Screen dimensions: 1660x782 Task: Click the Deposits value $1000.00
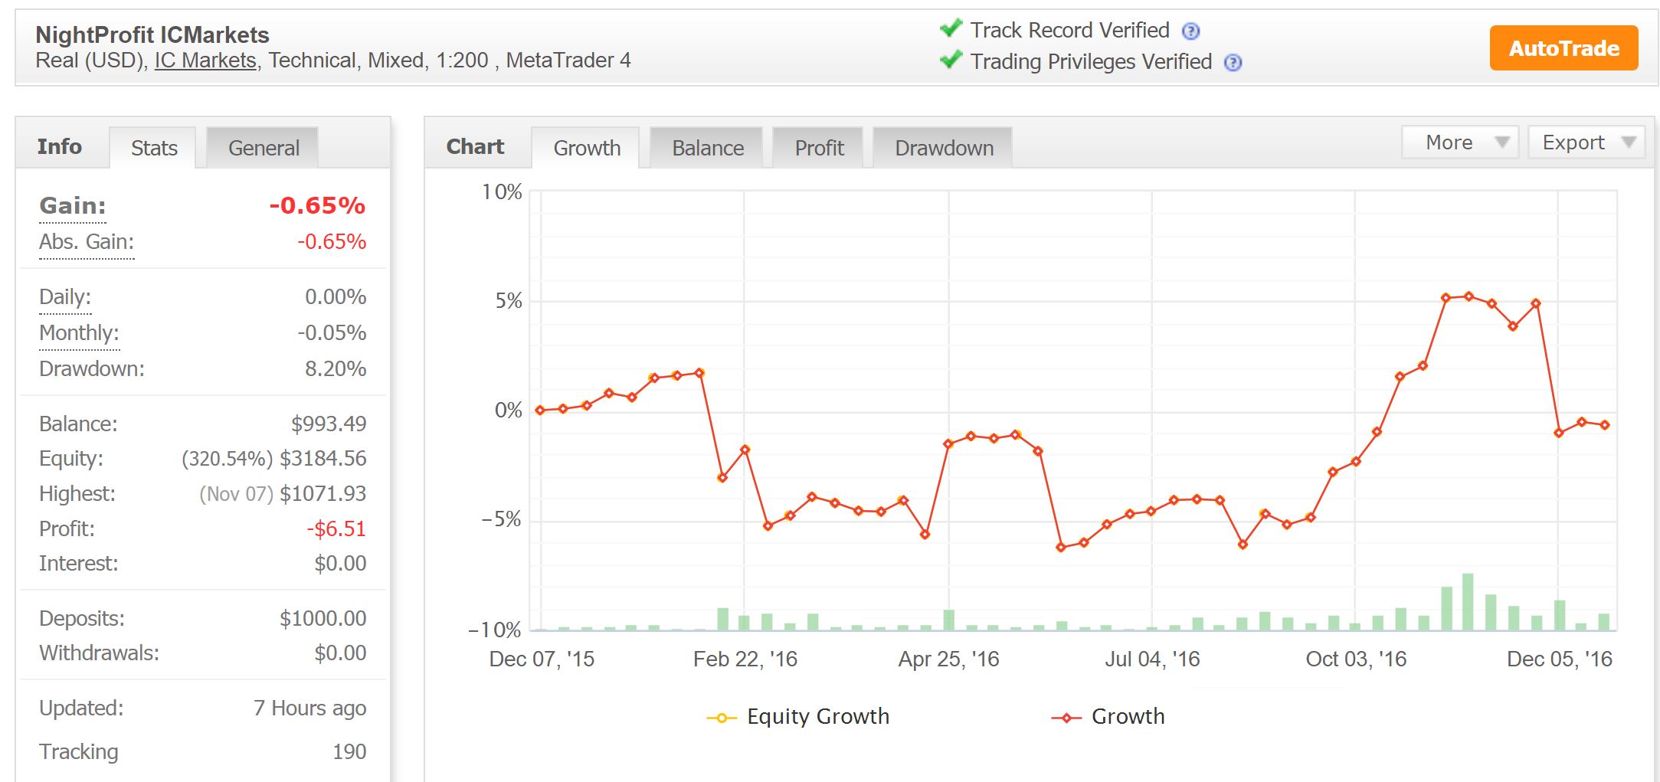323,619
